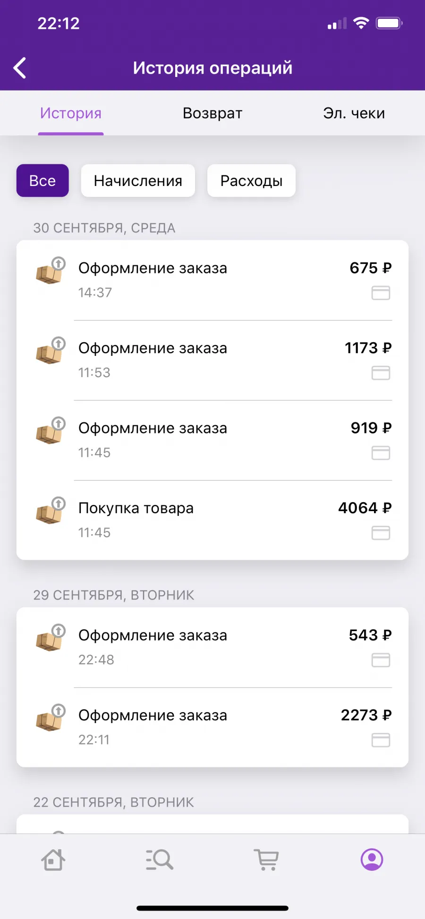Screen dimensions: 425x919
Task: Switch to the Эл. чеки tab
Action: point(354,113)
